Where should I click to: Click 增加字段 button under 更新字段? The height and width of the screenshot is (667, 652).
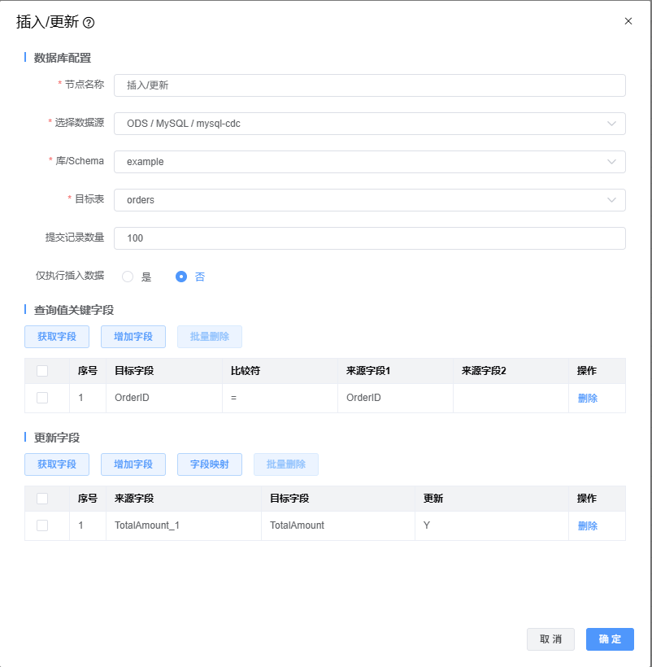pyautogui.click(x=133, y=464)
